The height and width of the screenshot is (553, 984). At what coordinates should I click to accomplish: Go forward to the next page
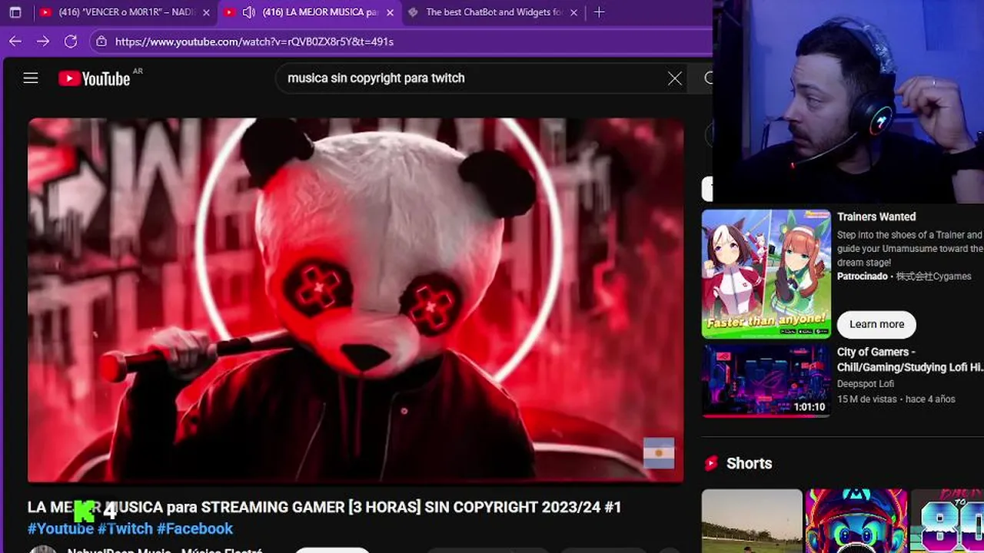(43, 41)
